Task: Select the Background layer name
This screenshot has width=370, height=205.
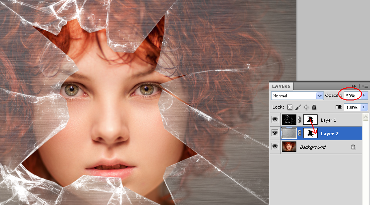Action: click(x=313, y=147)
